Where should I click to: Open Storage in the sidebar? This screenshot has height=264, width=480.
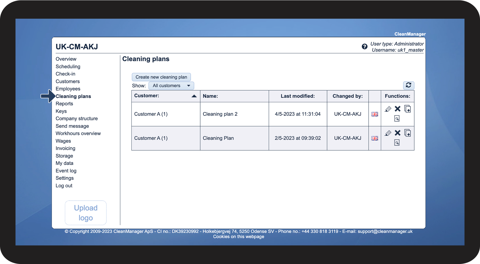pos(64,156)
